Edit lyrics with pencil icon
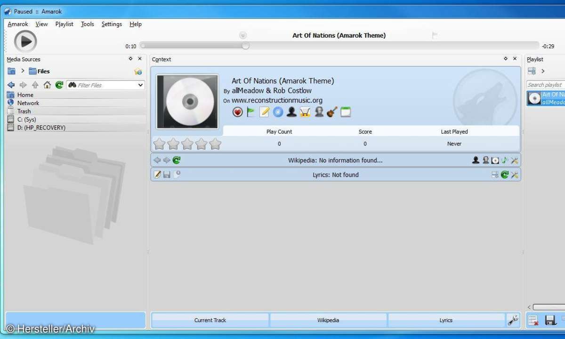Image resolution: width=565 pixels, height=339 pixels. (x=157, y=175)
